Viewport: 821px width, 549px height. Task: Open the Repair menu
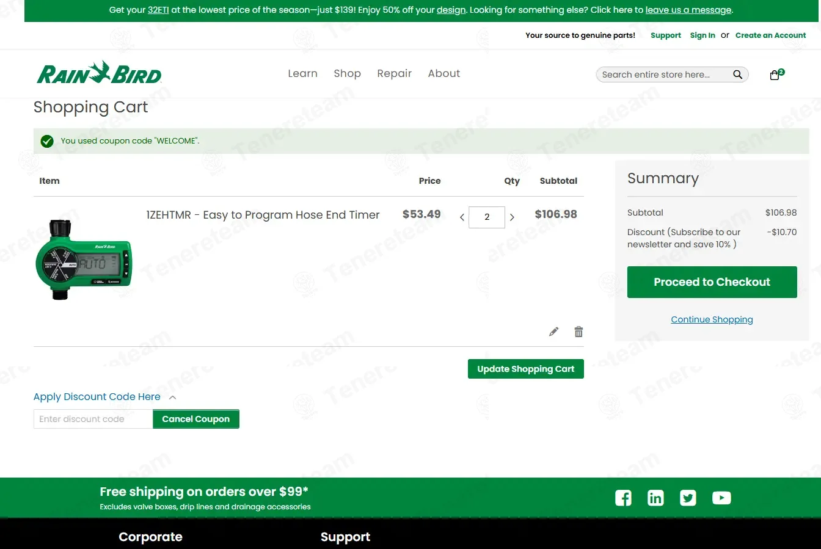pyautogui.click(x=394, y=73)
